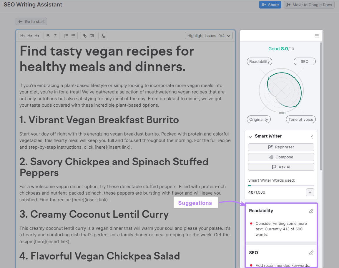This screenshot has height=268, width=339.
Task: Go back using Go to start
Action: click(x=31, y=21)
